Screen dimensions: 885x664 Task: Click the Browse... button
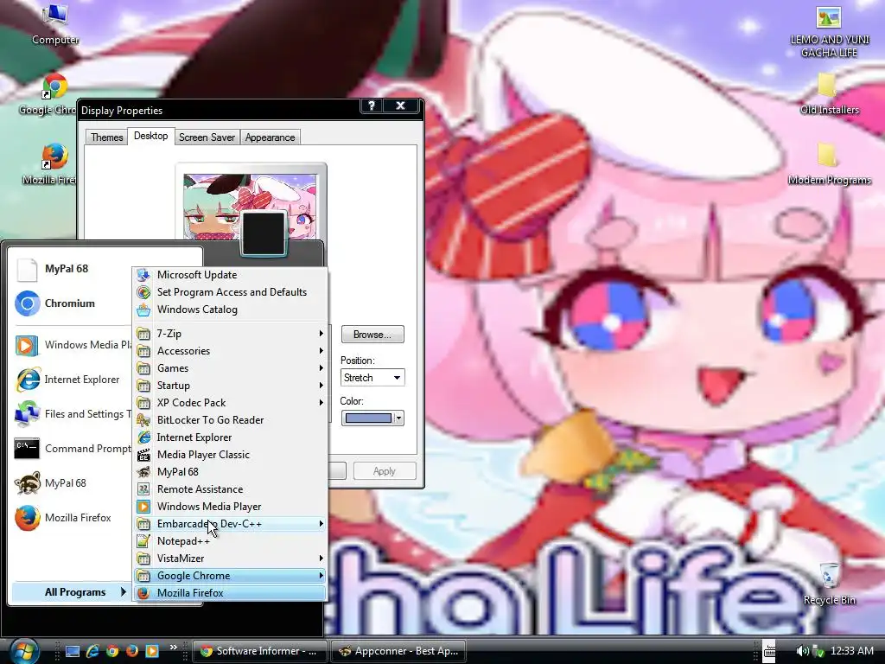(x=372, y=335)
